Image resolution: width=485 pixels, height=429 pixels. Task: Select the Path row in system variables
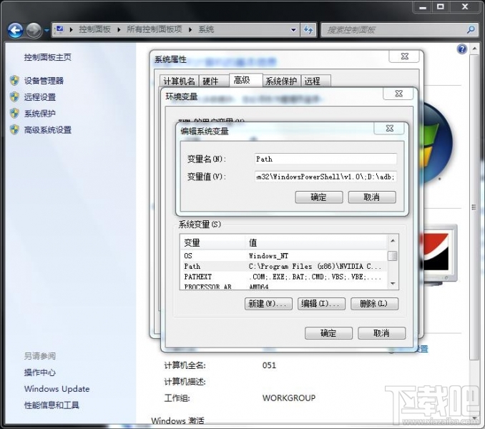pos(283,267)
